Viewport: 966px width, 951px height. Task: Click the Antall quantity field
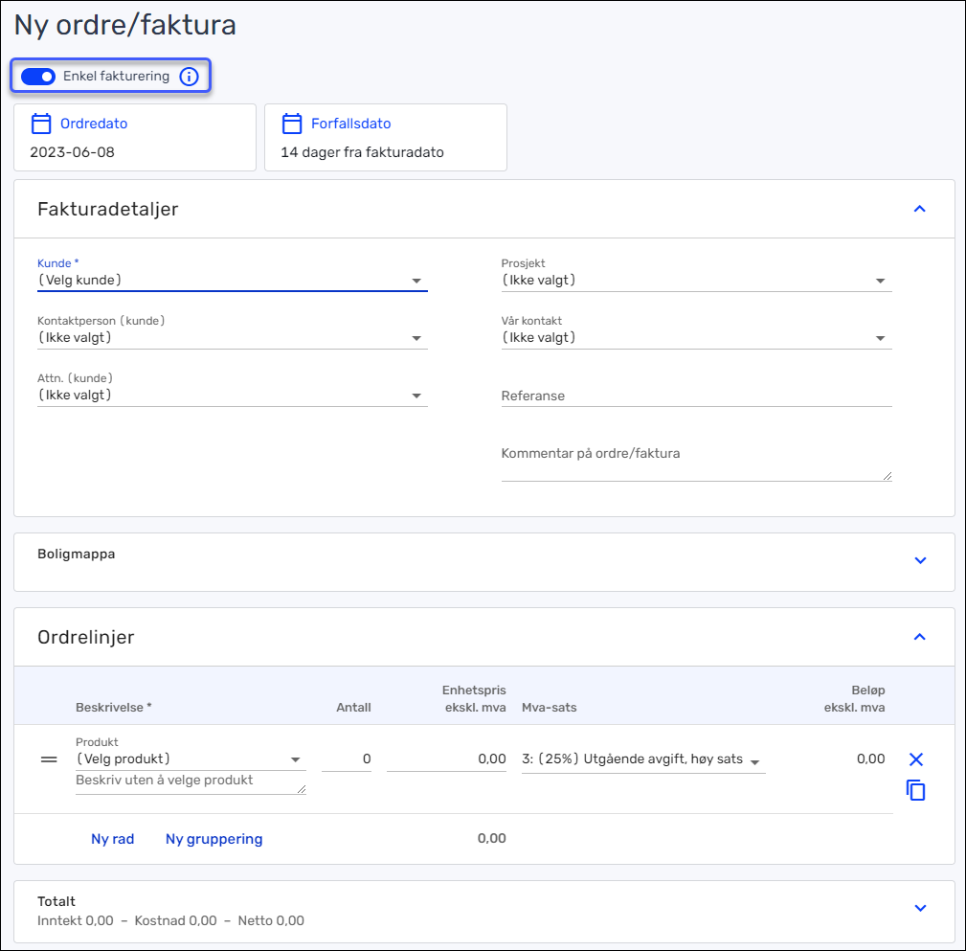tap(347, 759)
